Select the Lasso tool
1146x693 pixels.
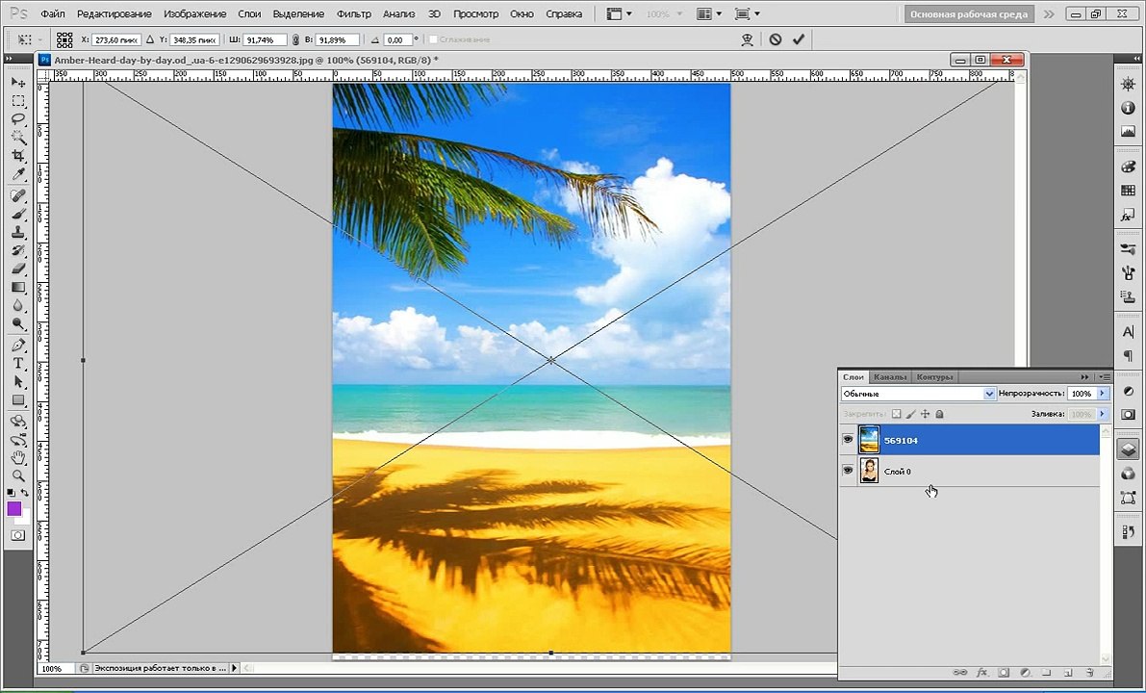click(x=18, y=119)
